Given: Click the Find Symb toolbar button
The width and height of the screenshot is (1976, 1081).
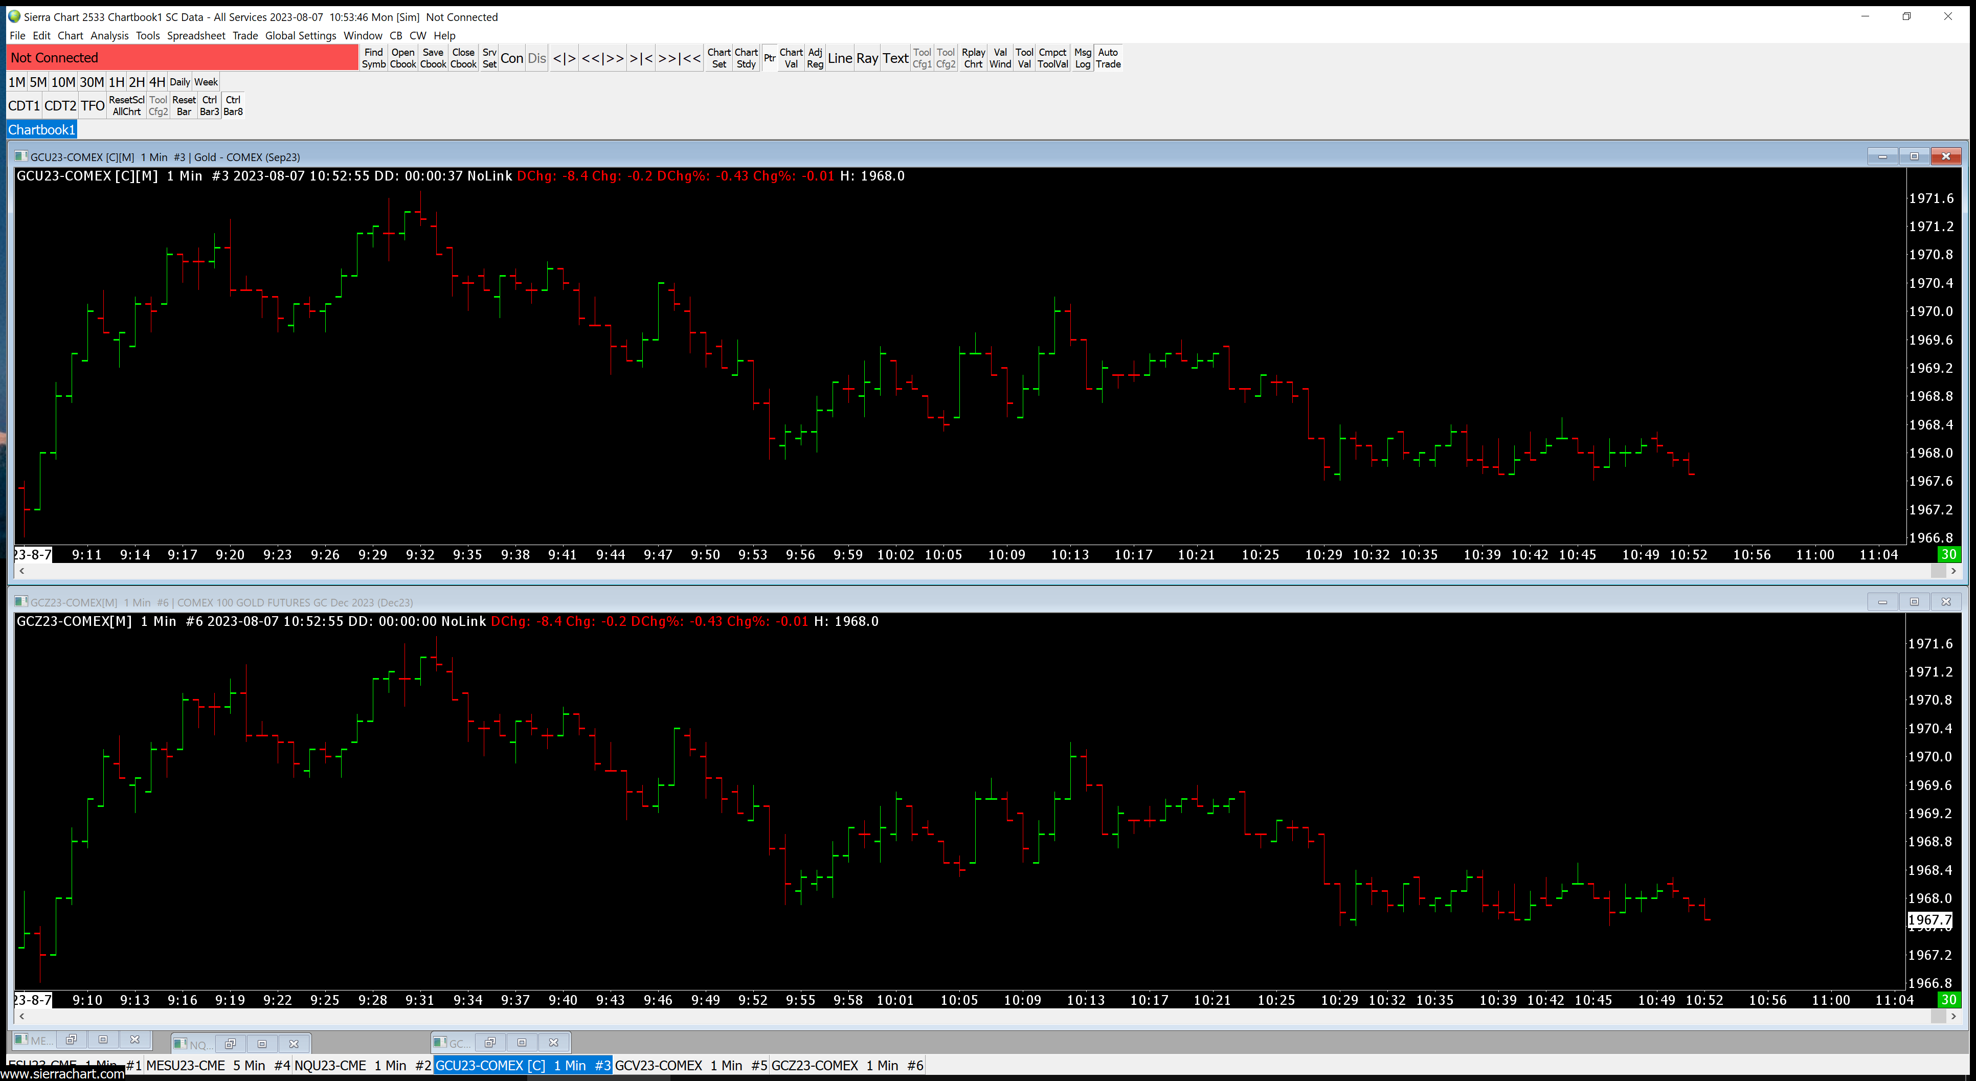Looking at the screenshot, I should tap(373, 58).
